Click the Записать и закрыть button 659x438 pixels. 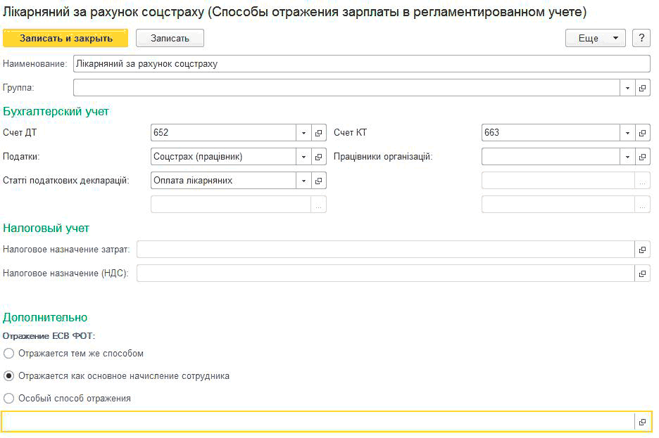(65, 38)
